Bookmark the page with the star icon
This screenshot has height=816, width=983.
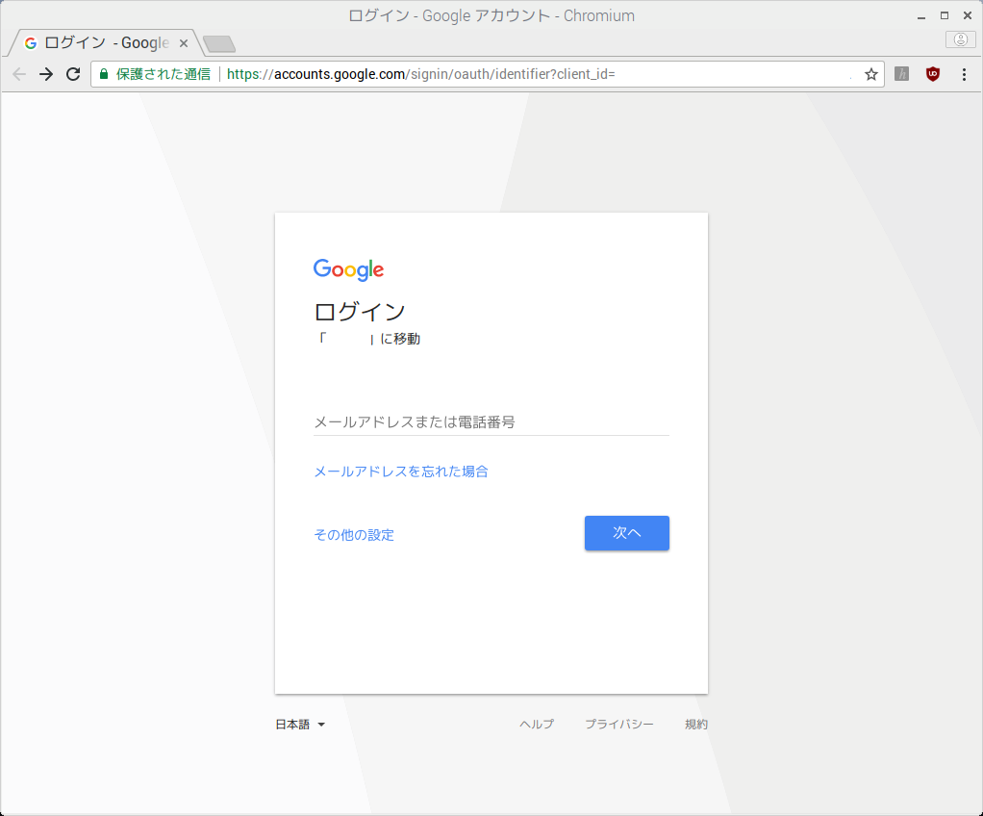point(870,75)
